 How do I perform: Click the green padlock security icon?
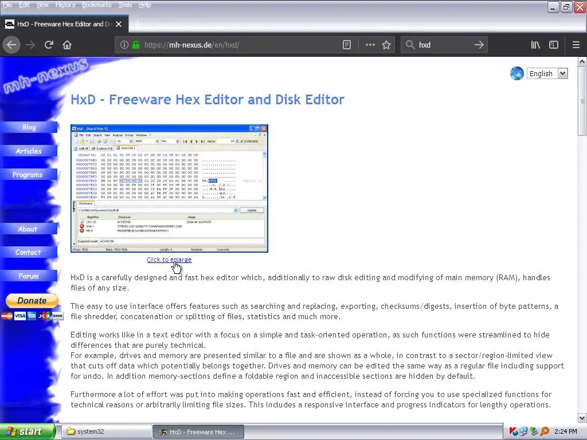(x=136, y=45)
